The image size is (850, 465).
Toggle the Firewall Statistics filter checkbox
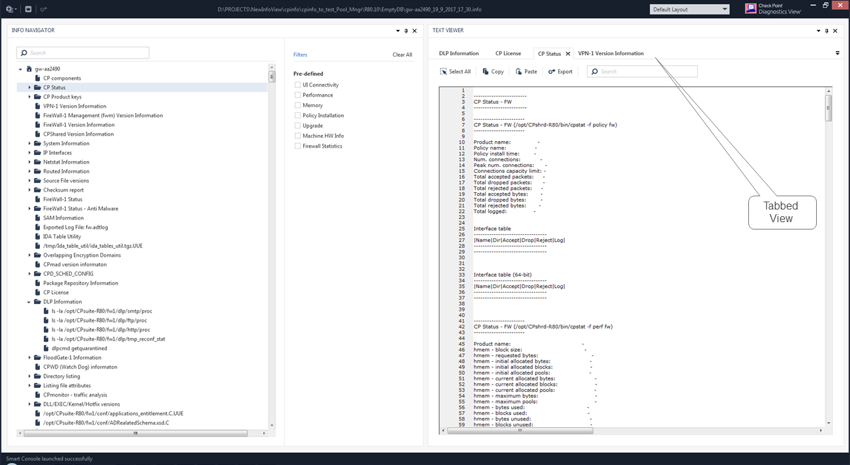click(x=298, y=146)
